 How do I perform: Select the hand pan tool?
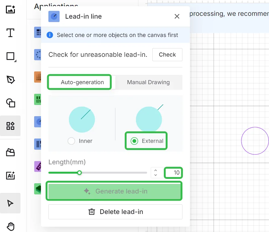pos(11,226)
